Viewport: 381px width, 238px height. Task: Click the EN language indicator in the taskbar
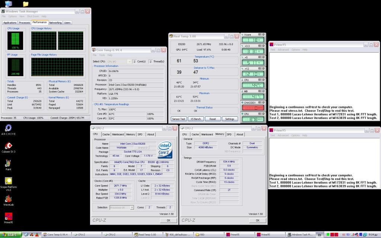pos(320,235)
